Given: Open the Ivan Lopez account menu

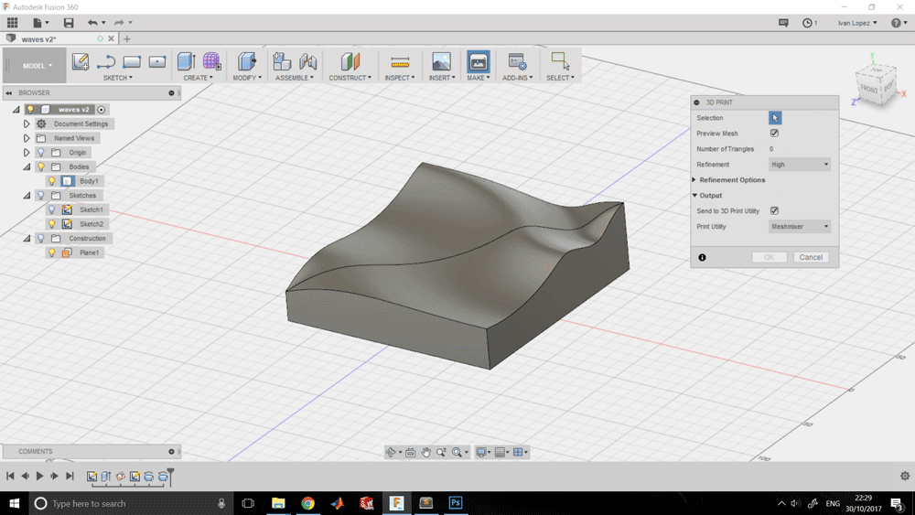Looking at the screenshot, I should point(857,23).
